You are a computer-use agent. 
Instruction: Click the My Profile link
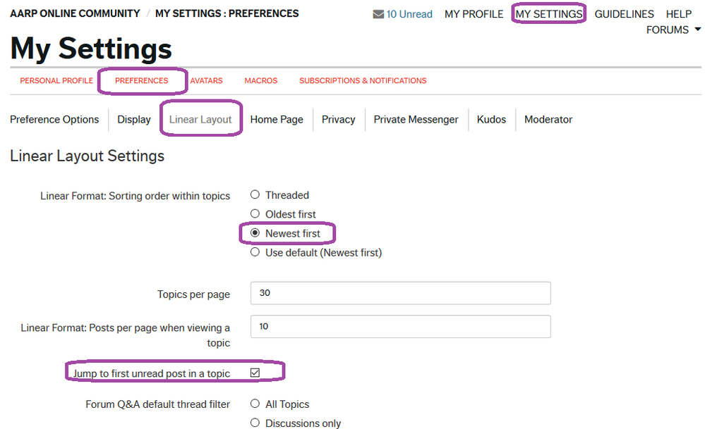pyautogui.click(x=474, y=14)
